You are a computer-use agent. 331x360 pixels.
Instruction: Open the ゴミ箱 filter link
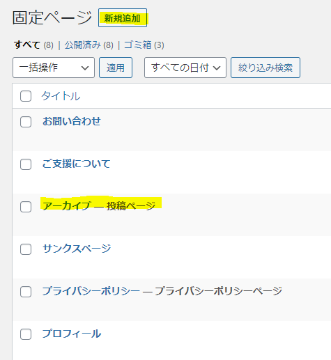coord(137,45)
